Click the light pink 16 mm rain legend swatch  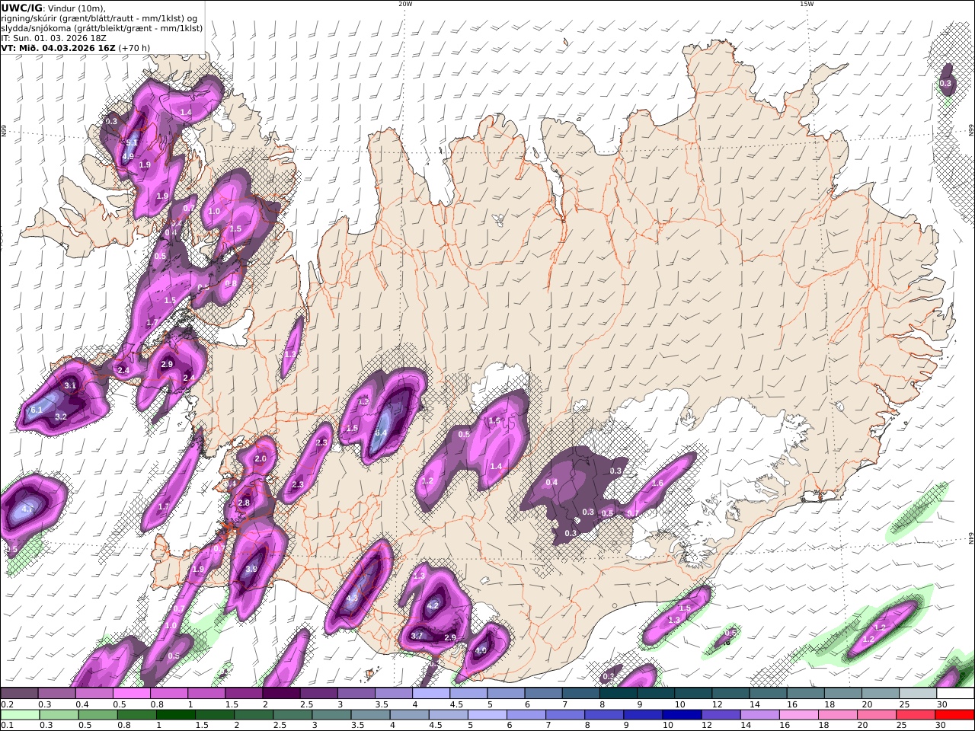(x=798, y=715)
